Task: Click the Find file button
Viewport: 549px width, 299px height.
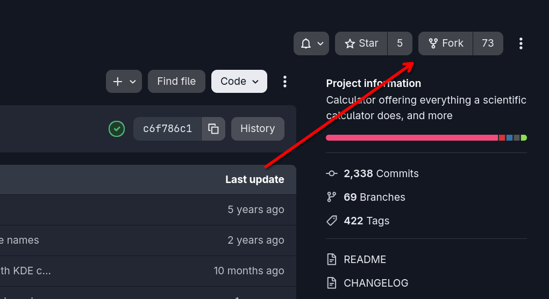Action: click(x=176, y=82)
